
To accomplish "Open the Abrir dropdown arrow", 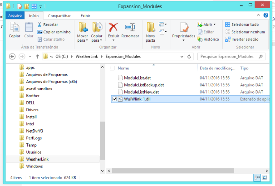I will [x=215, y=24].
